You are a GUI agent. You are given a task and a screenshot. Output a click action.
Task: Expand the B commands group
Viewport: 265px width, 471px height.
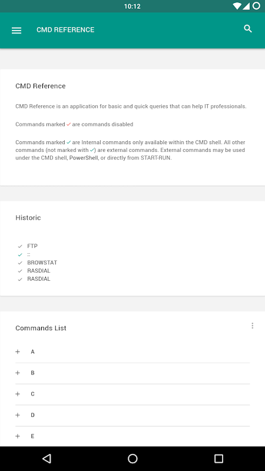coord(132,373)
